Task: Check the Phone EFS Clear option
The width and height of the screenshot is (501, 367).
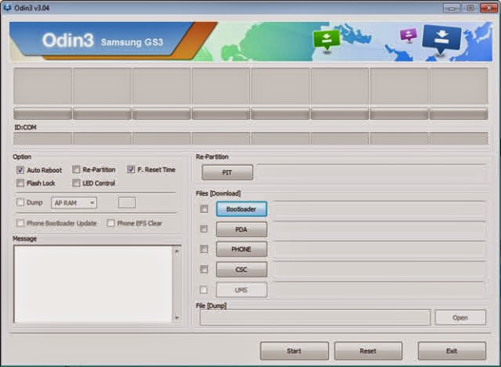Action: (111, 223)
